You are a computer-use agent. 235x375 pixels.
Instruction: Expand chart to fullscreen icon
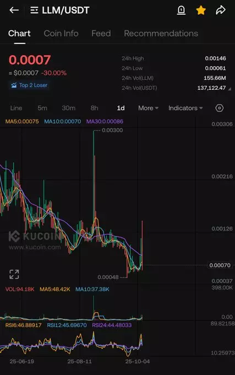click(14, 274)
